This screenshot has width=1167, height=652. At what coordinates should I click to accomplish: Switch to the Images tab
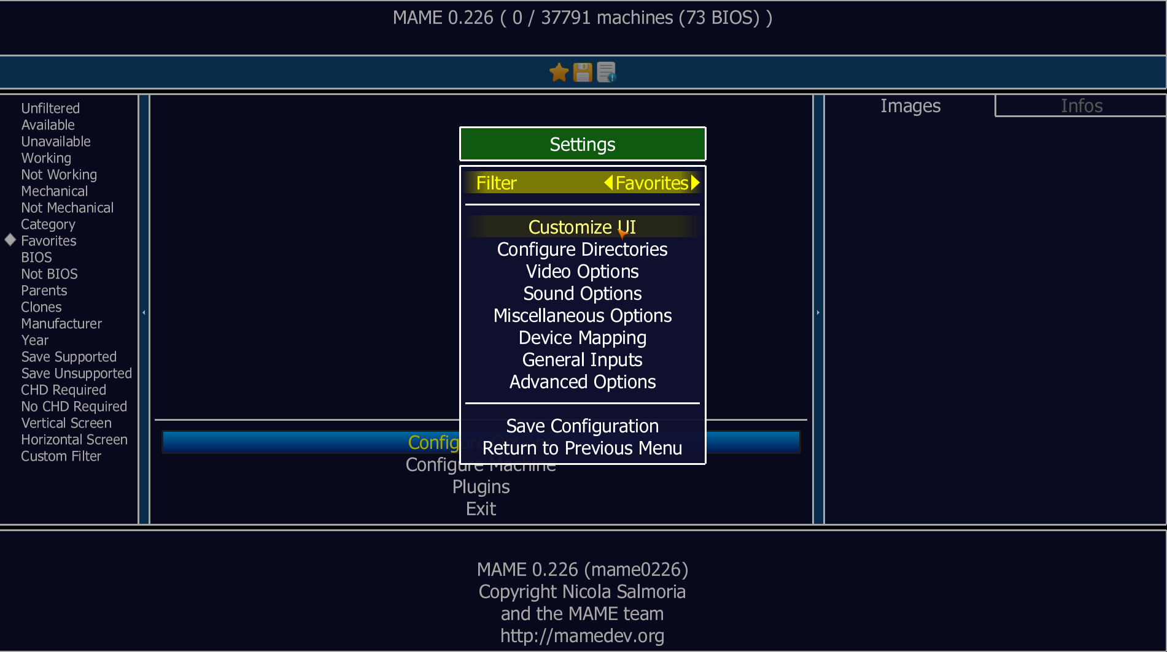pos(910,106)
